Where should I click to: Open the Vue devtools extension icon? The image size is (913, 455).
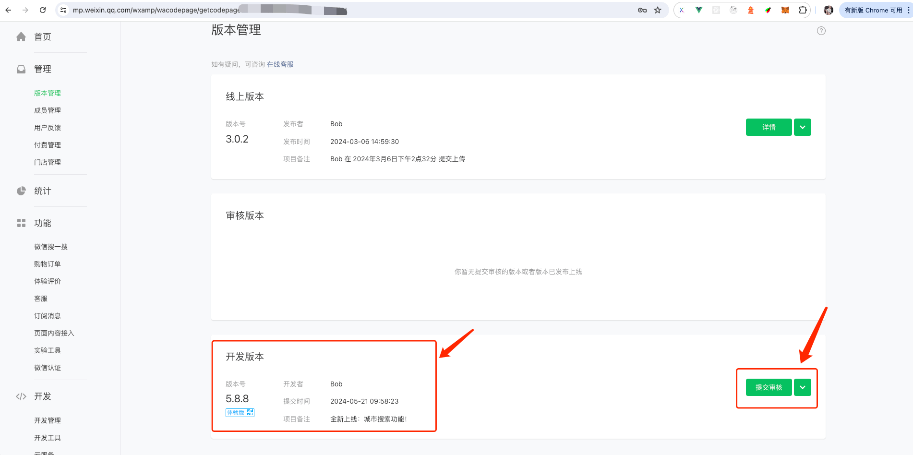pos(699,10)
